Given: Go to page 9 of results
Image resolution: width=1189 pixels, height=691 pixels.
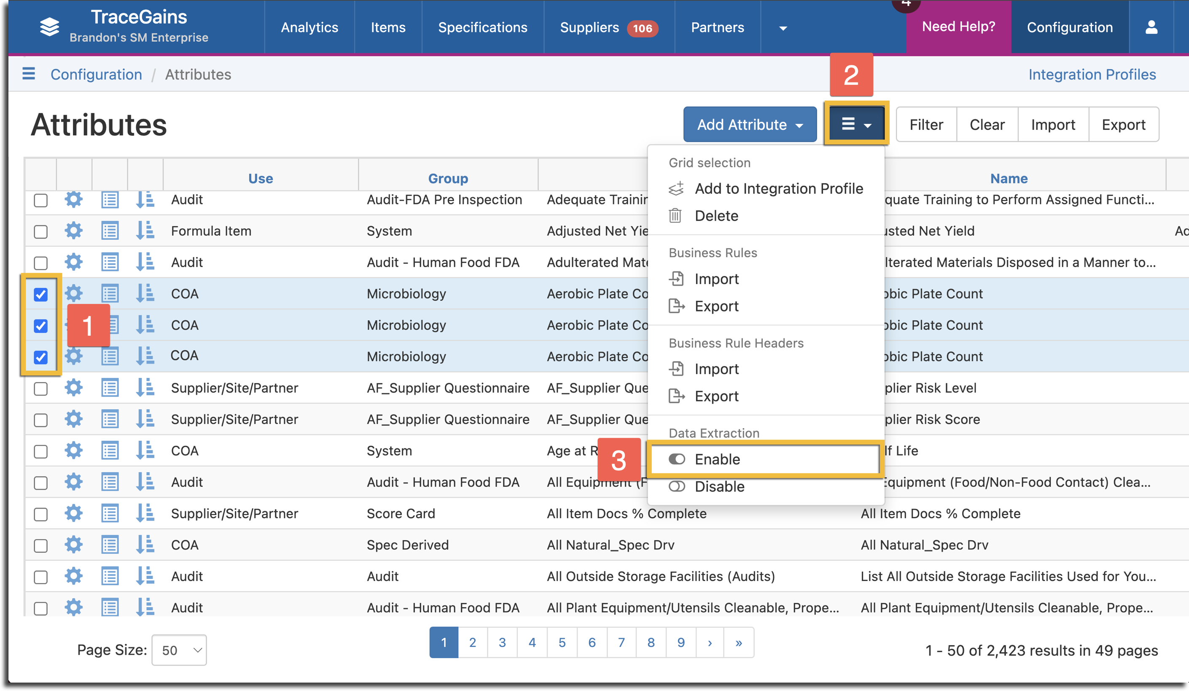Looking at the screenshot, I should click(x=681, y=643).
